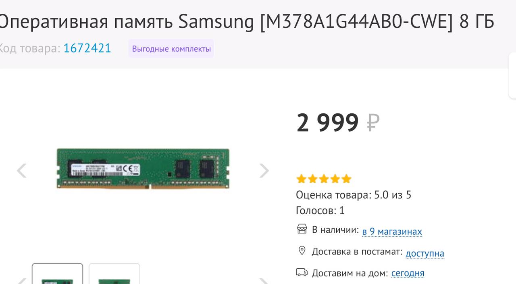Select the second RAM thumbnail
The image size is (516, 284).
tap(114, 274)
